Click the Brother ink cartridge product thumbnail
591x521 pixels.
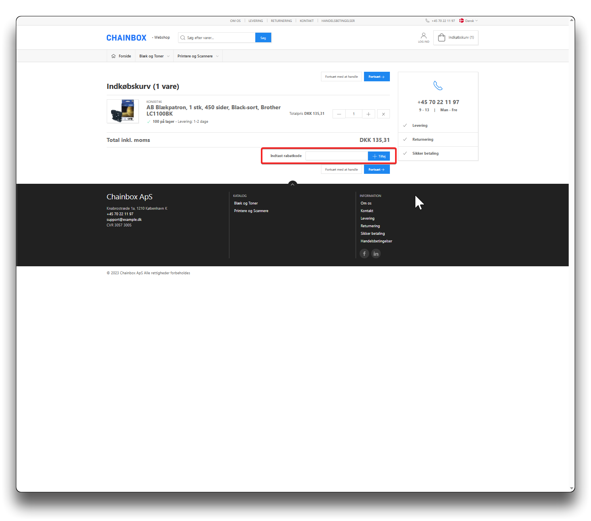coord(123,111)
